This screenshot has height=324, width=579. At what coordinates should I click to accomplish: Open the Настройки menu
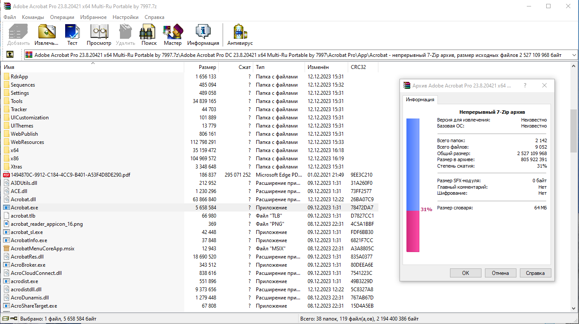click(x=126, y=17)
